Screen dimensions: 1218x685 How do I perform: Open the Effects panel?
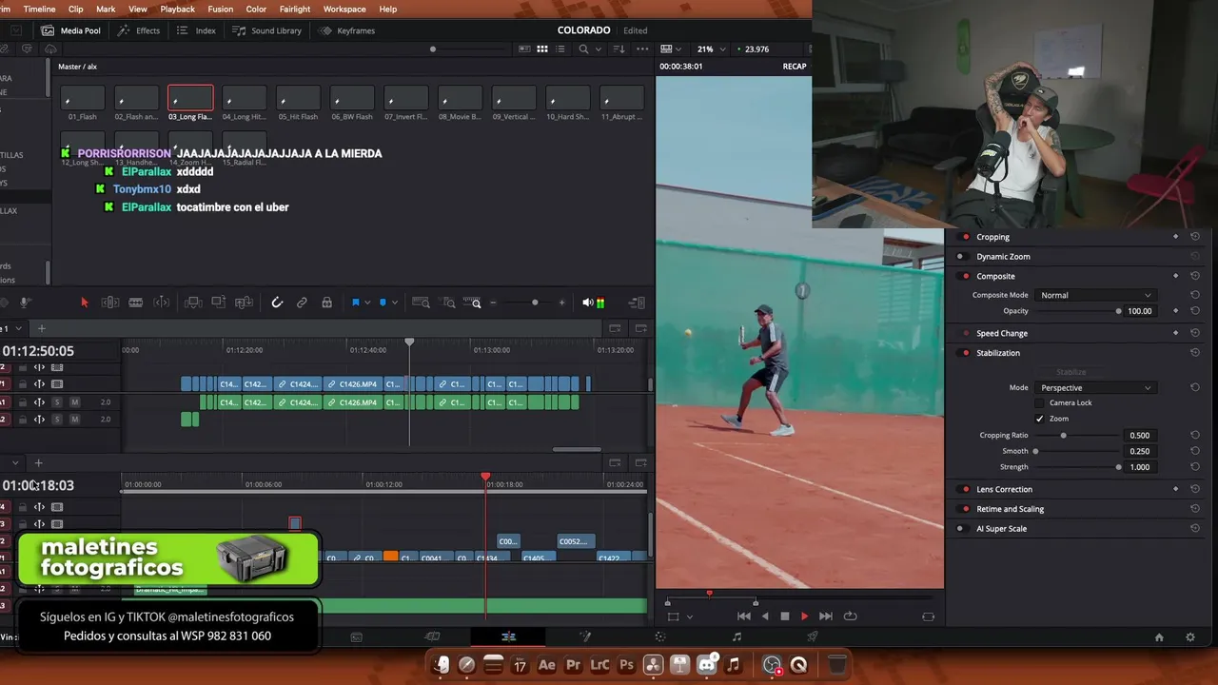click(x=139, y=30)
